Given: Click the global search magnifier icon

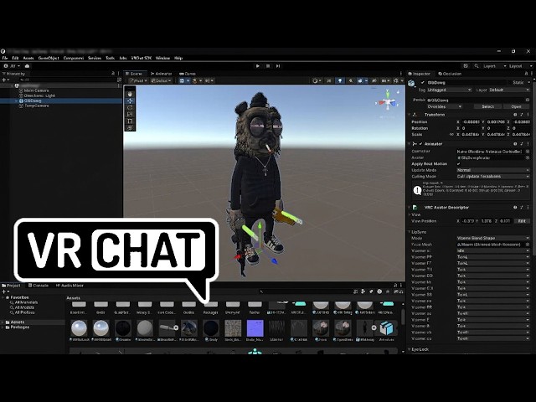Looking at the screenshot, I should click(477, 66).
